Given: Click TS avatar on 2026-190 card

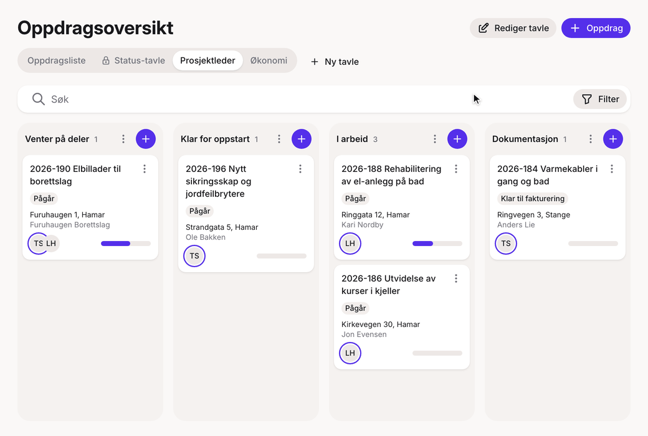Looking at the screenshot, I should coord(36,244).
